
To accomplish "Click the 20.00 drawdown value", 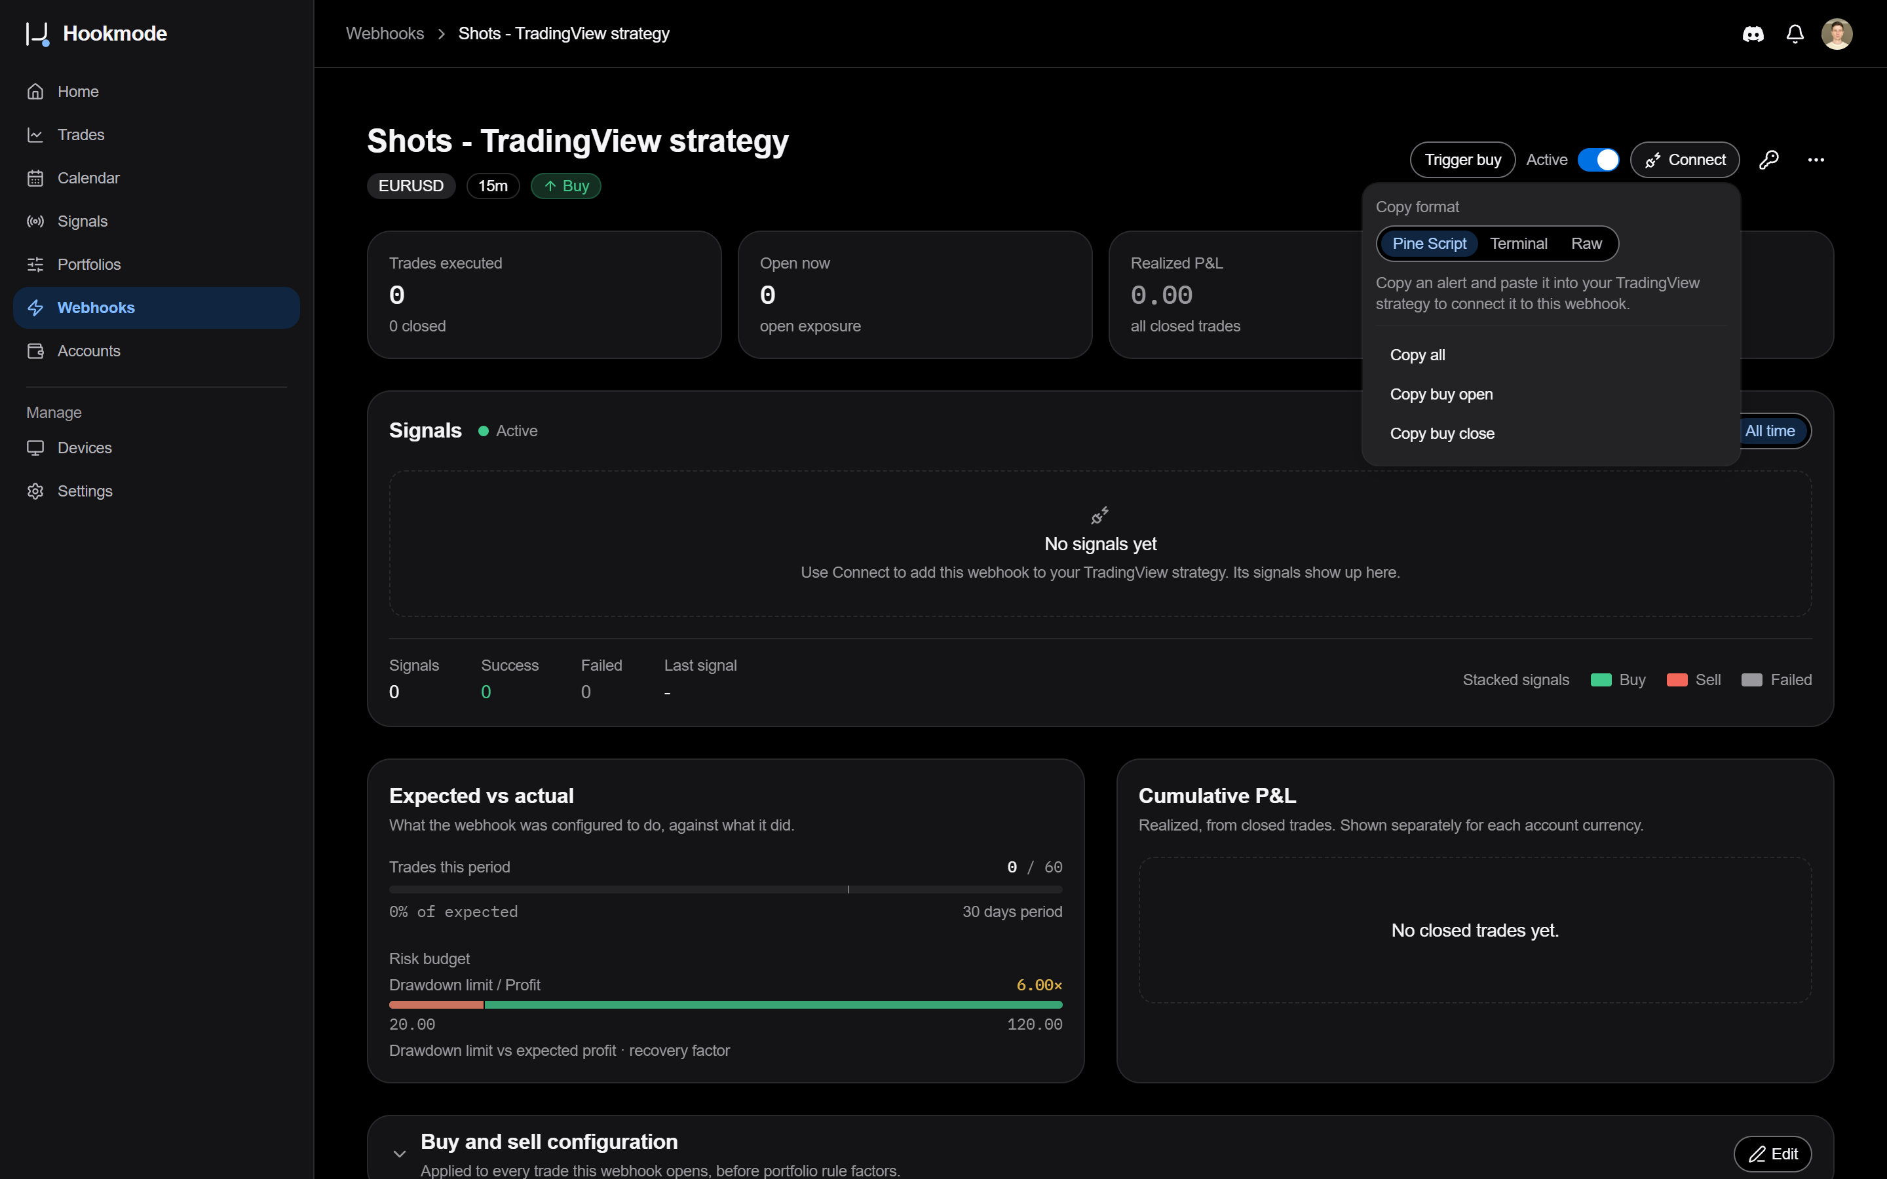I will point(411,1024).
